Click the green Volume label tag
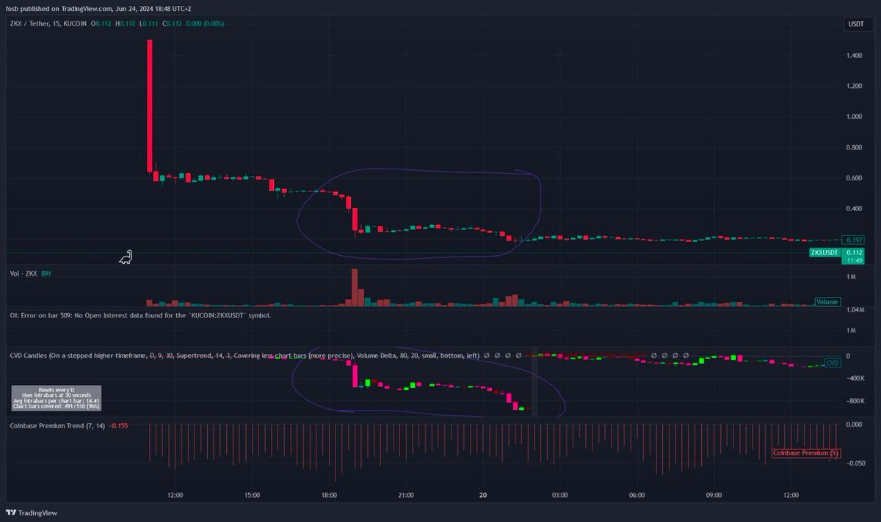Screen dimensions: 881x522 pos(828,301)
